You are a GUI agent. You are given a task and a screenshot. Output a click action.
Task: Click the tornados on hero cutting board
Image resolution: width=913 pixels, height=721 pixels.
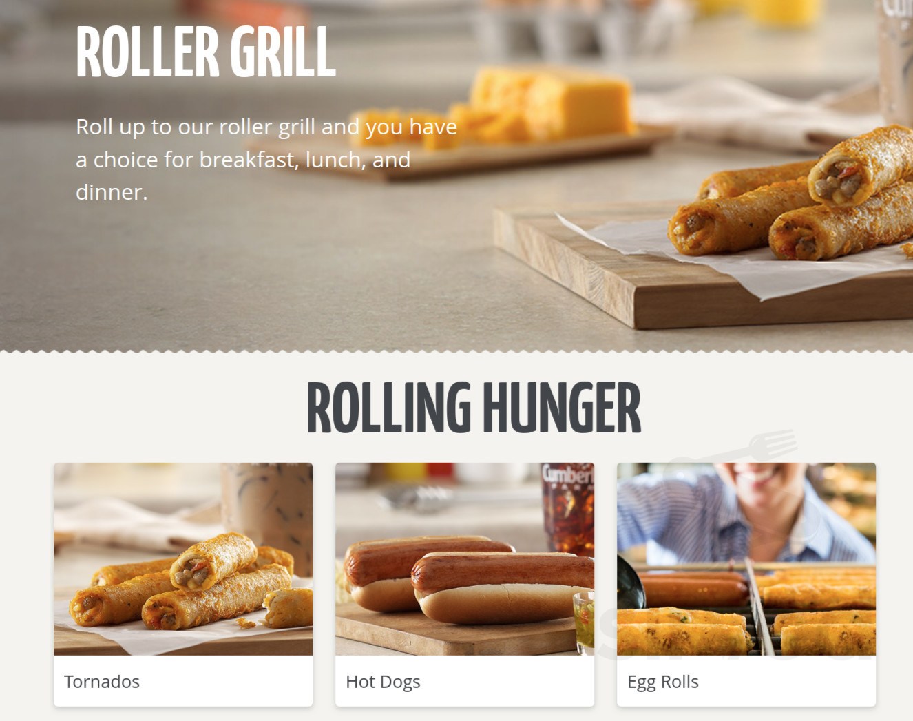tap(792, 196)
